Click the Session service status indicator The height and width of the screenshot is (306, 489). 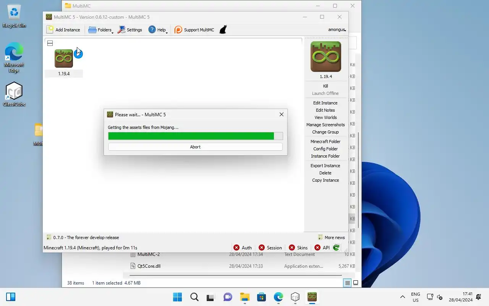pyautogui.click(x=270, y=247)
